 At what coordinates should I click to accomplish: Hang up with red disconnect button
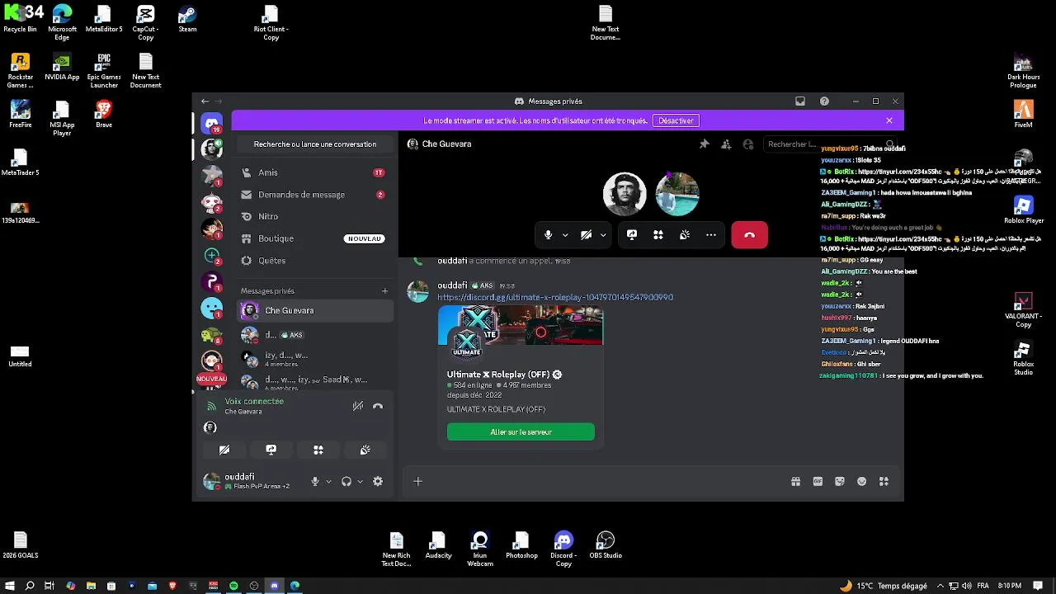[x=749, y=235]
